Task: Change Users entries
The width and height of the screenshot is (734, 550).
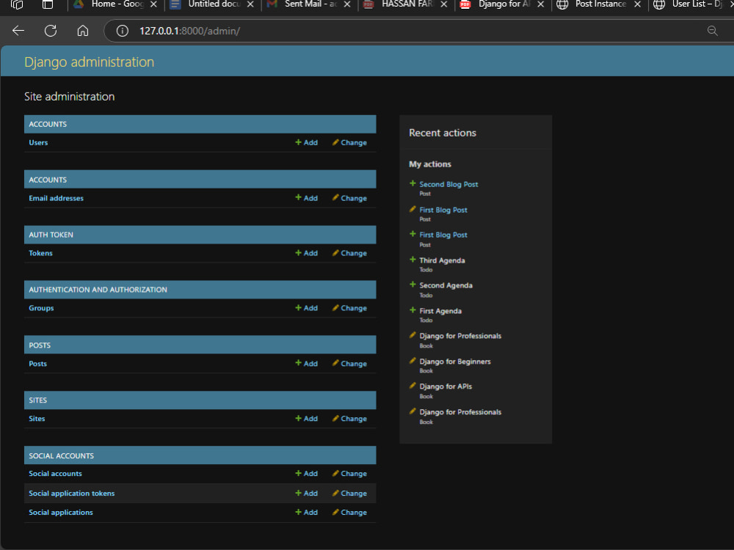Action: [x=349, y=143]
